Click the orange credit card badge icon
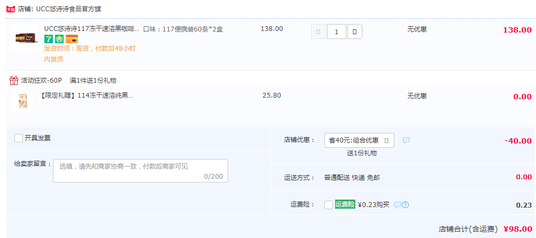The image size is (536, 238). pyautogui.click(x=72, y=39)
